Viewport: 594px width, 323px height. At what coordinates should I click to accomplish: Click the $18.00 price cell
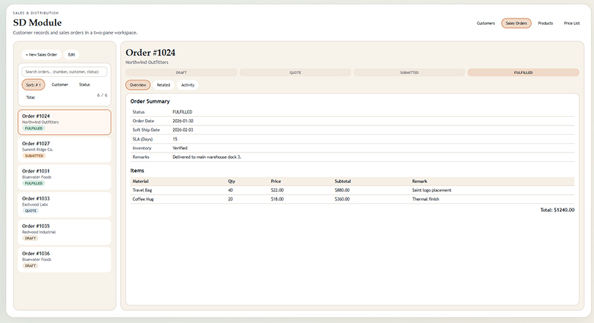click(277, 199)
